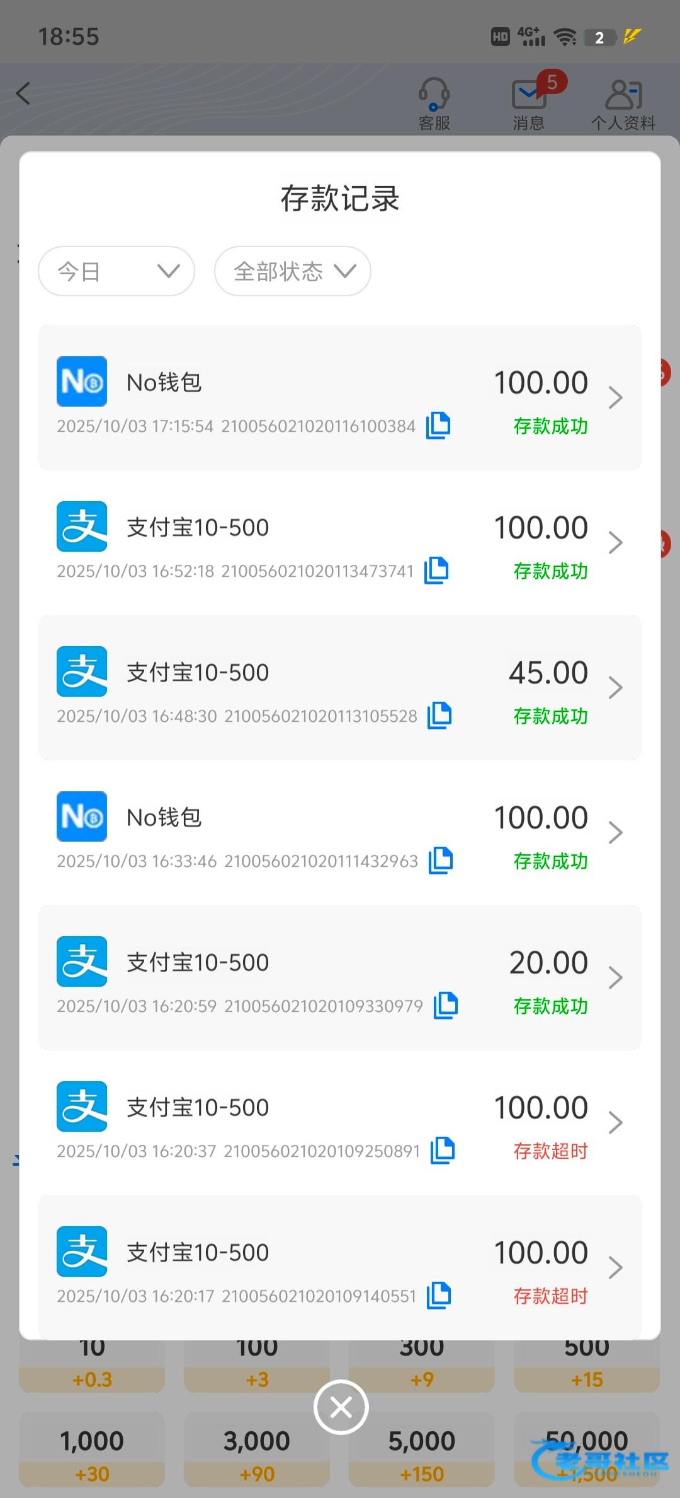The image size is (680, 1498).
Task: Open the 16:20:17 存款超时 deposit record
Action: (x=340, y=1266)
